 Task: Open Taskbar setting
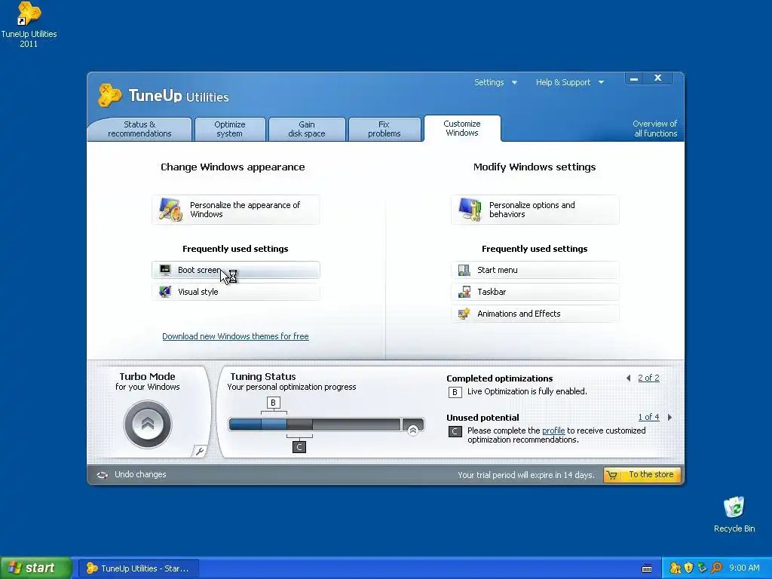tap(535, 292)
